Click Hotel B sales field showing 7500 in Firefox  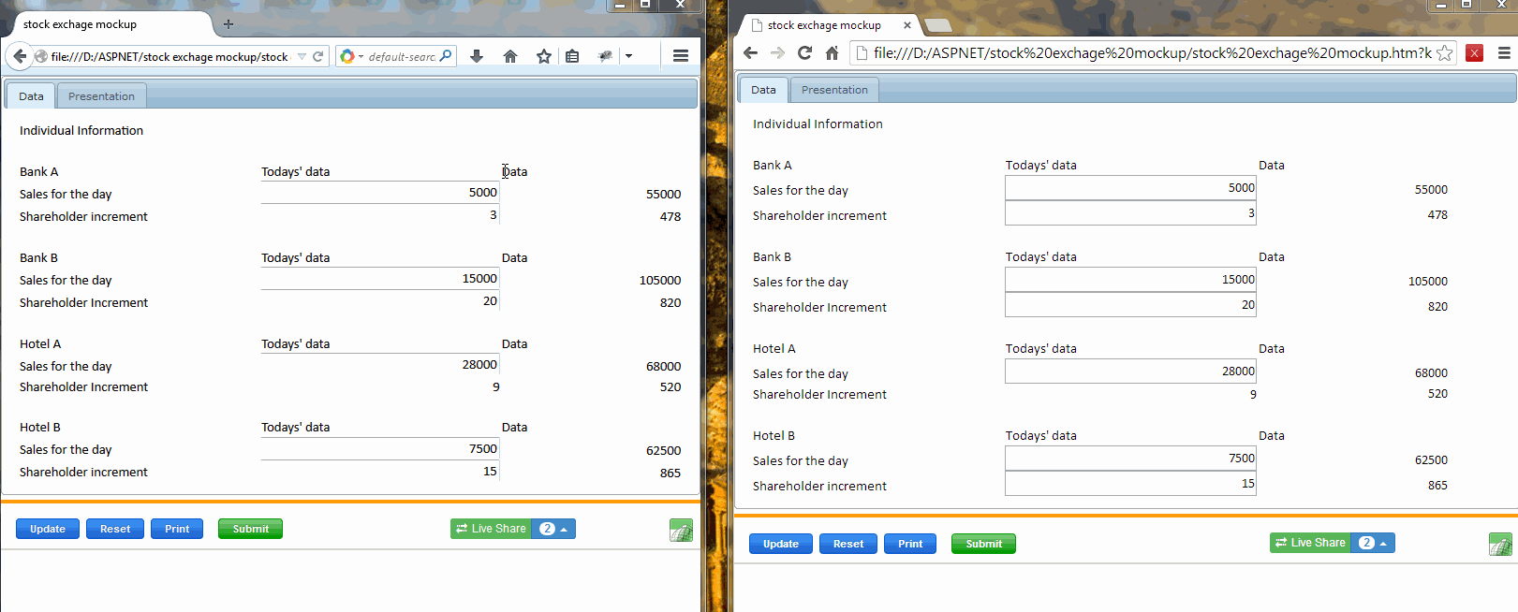[x=379, y=449]
